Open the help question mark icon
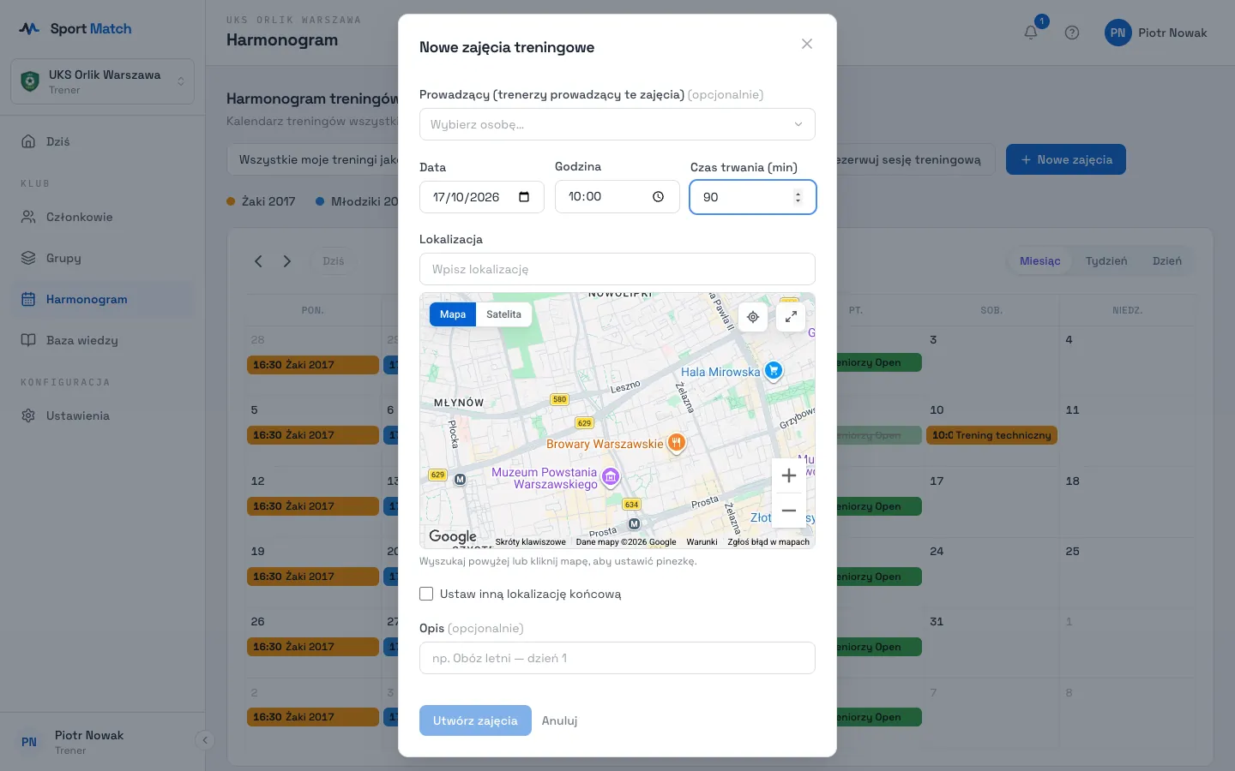The width and height of the screenshot is (1235, 771). pos(1072,33)
